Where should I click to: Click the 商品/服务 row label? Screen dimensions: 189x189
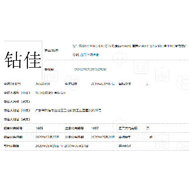[51, 50]
